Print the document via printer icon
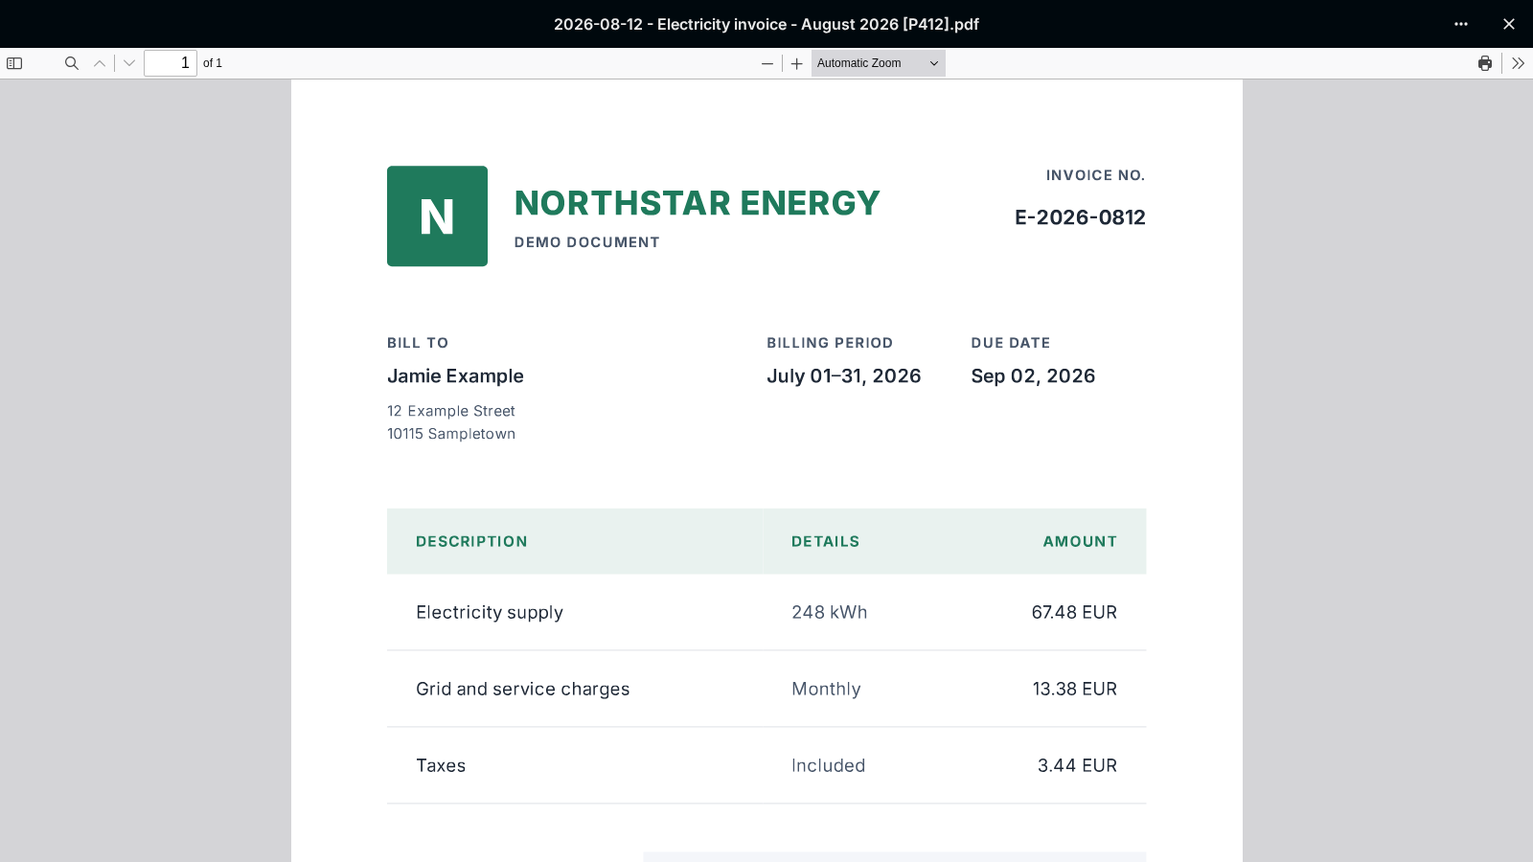Image resolution: width=1533 pixels, height=862 pixels. pos(1485,63)
